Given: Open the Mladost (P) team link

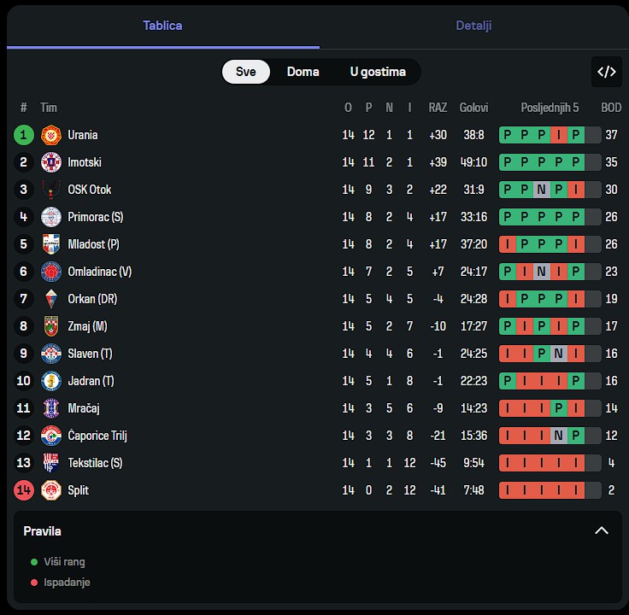Looking at the screenshot, I should pos(93,244).
